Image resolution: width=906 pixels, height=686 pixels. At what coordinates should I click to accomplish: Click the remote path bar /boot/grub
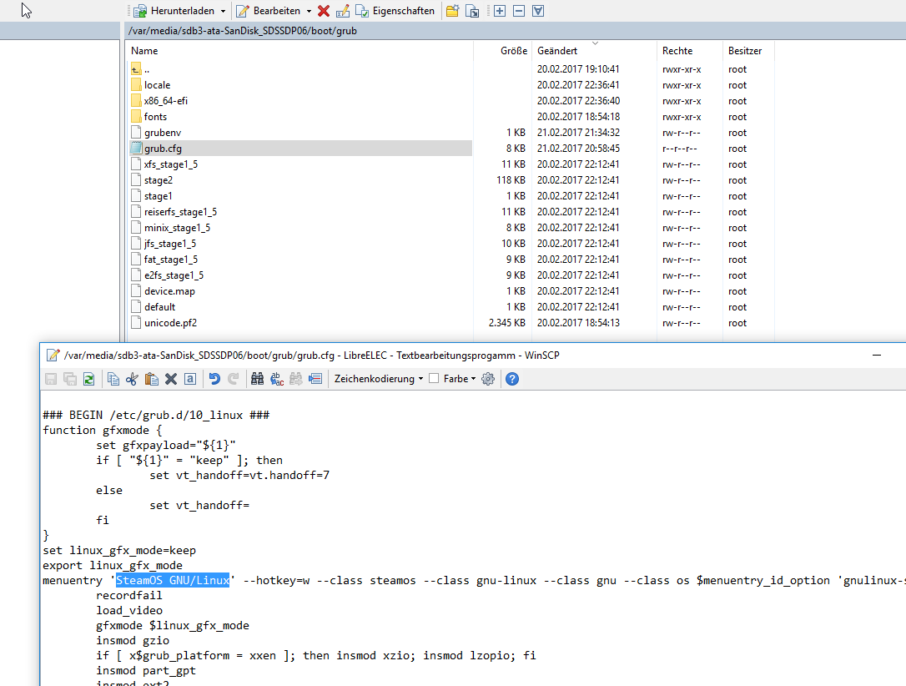514,31
